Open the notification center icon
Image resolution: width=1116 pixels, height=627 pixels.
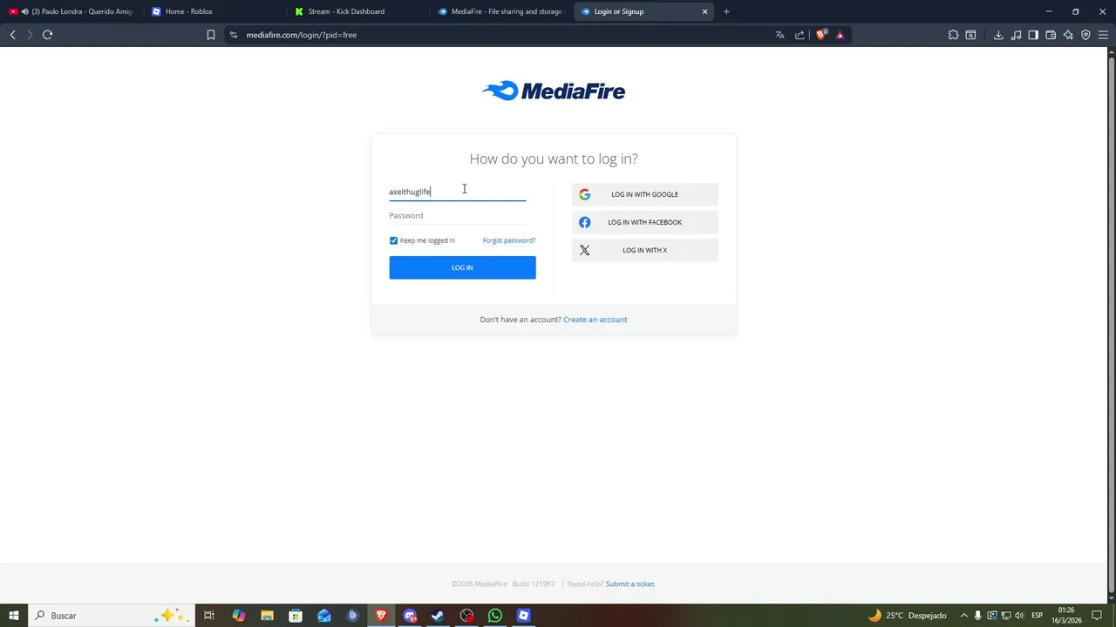point(1098,616)
